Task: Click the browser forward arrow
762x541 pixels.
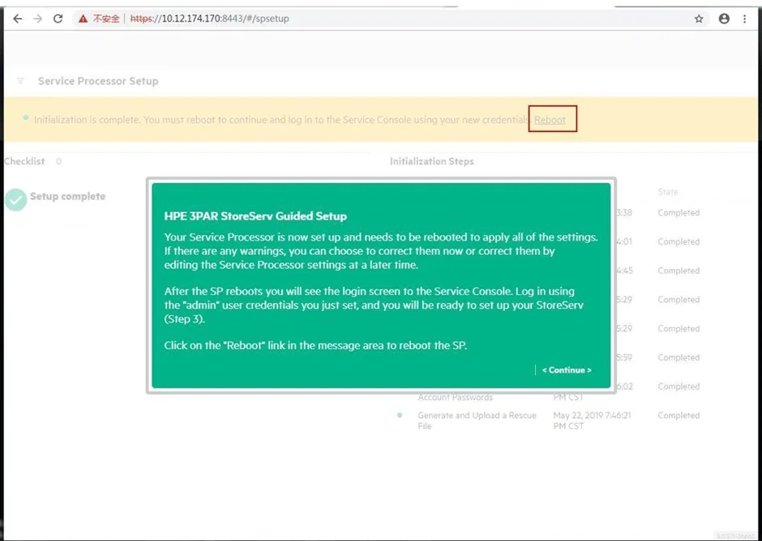Action: [x=37, y=19]
